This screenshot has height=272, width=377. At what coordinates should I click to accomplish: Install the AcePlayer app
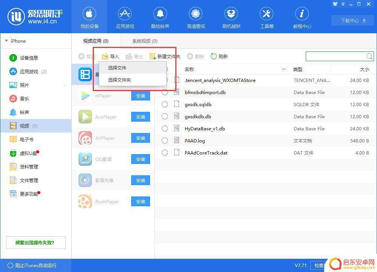[x=140, y=117]
